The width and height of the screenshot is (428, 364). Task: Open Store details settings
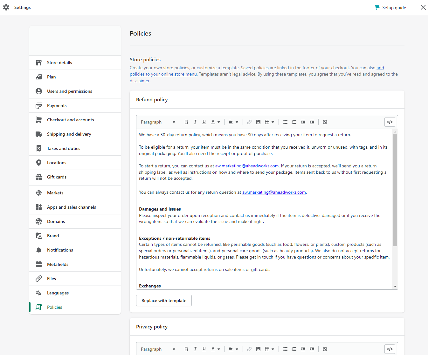point(75,63)
